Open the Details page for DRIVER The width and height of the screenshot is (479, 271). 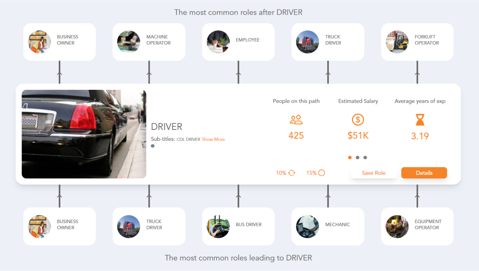(x=424, y=172)
